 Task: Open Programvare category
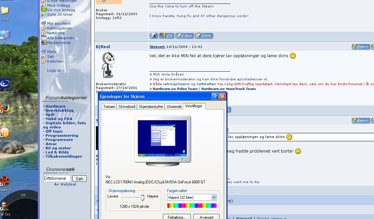coord(59,139)
